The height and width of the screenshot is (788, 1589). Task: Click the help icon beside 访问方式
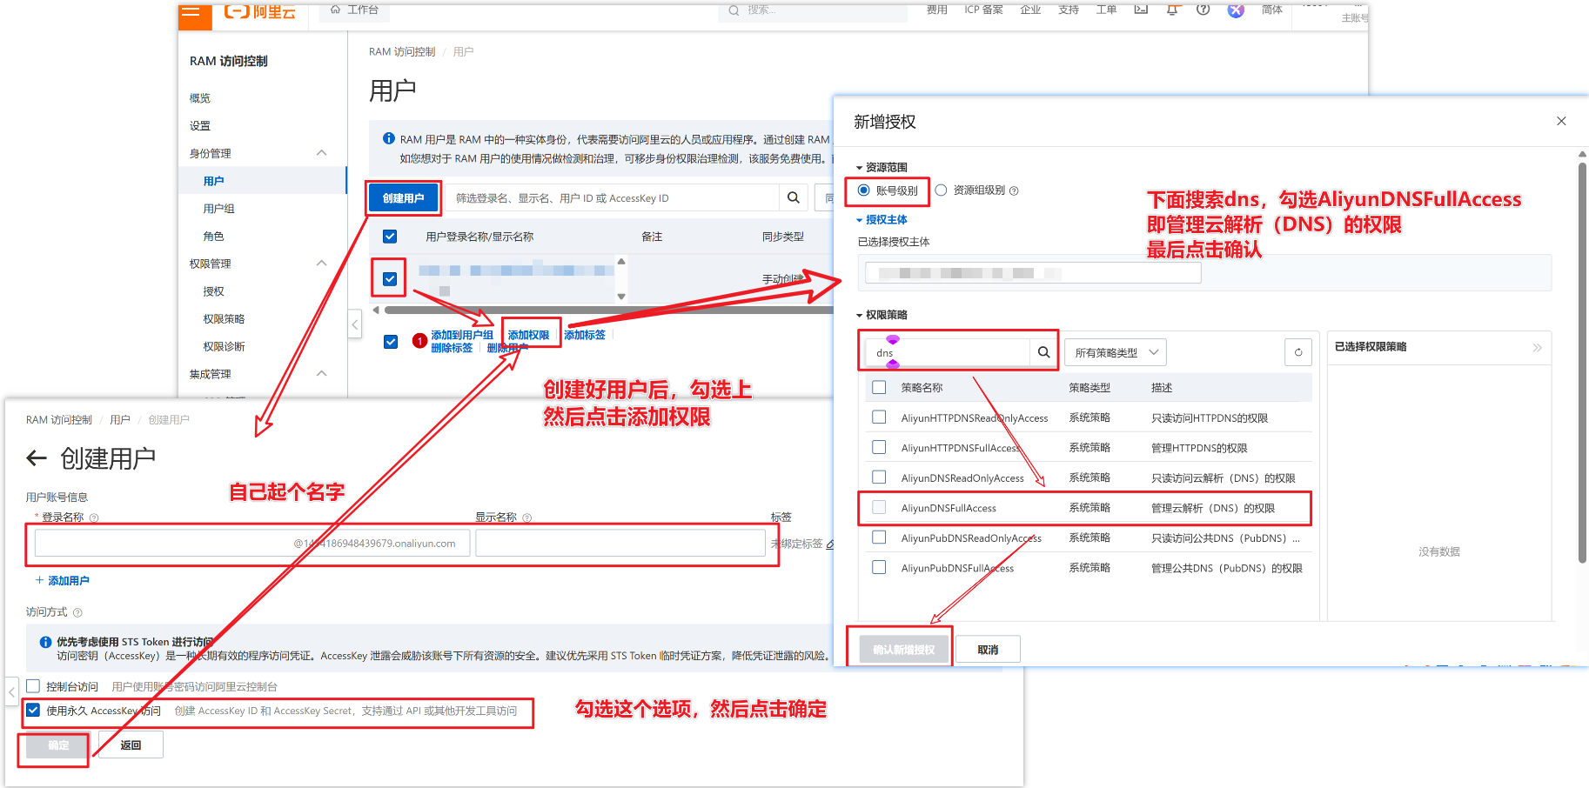click(x=77, y=612)
